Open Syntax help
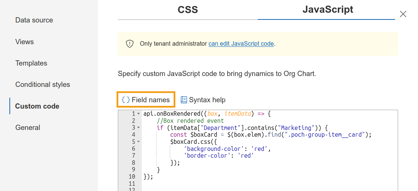The height and width of the screenshot is (191, 418). [x=203, y=100]
